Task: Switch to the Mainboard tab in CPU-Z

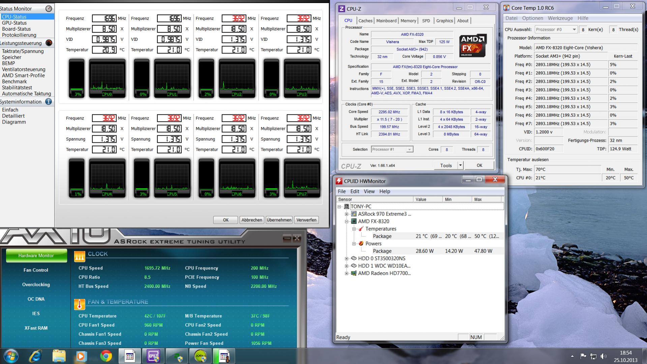Action: tap(386, 21)
